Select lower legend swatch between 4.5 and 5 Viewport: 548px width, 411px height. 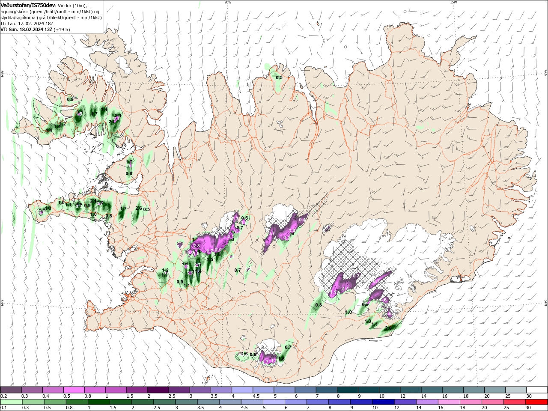[251, 402]
